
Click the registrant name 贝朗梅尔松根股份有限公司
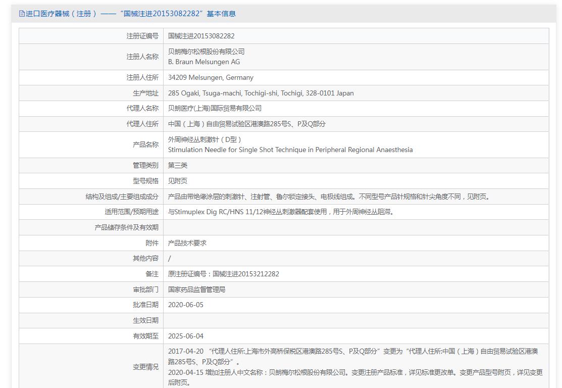[x=206, y=52]
